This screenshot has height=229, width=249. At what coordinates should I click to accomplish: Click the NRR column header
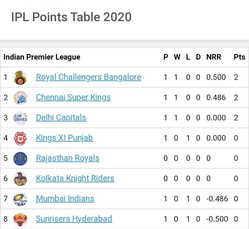tap(214, 57)
